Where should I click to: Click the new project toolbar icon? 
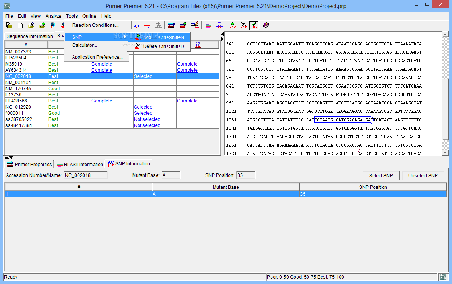(9, 26)
